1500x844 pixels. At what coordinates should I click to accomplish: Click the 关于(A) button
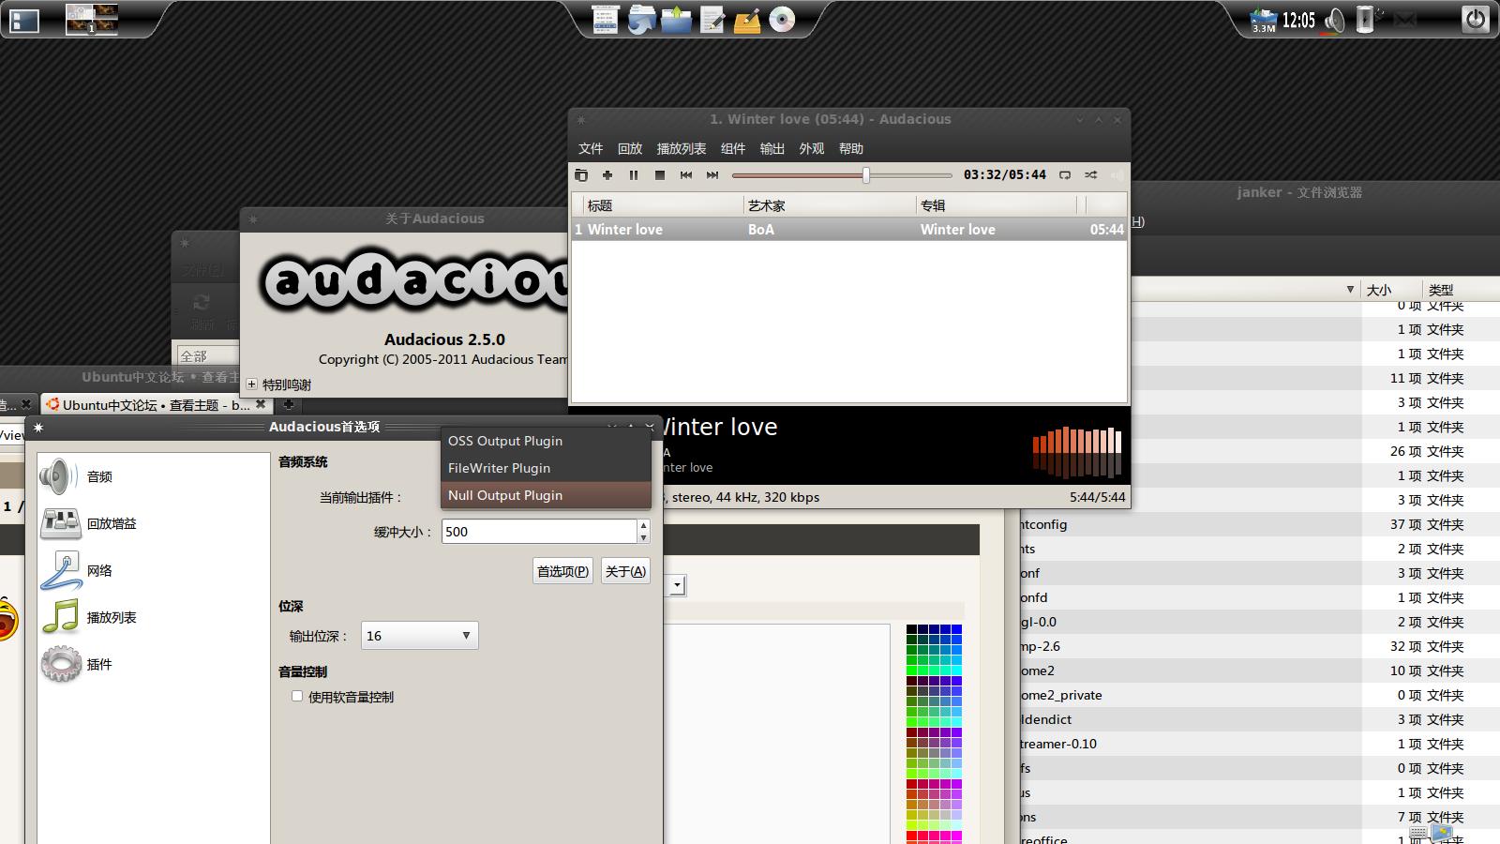625,571
